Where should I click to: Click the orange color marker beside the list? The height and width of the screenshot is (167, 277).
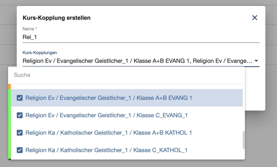click(9, 86)
